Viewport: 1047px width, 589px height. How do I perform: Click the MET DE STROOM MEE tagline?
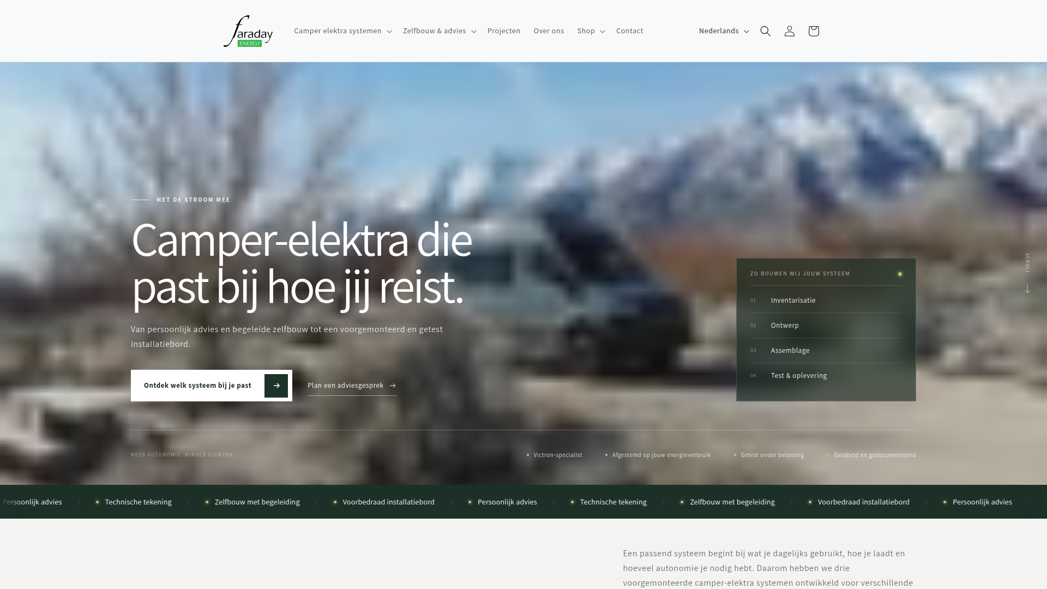click(193, 200)
